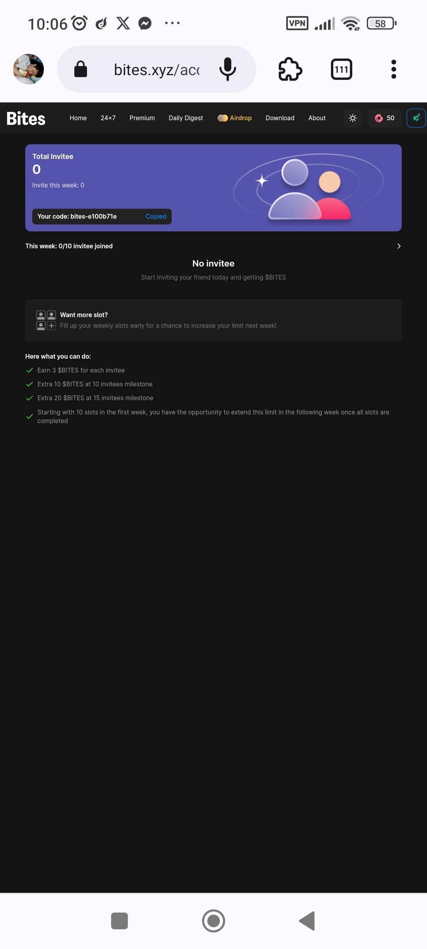Open the wallet profile icon in navbar
Screen dimensions: 427x949
coord(416,118)
